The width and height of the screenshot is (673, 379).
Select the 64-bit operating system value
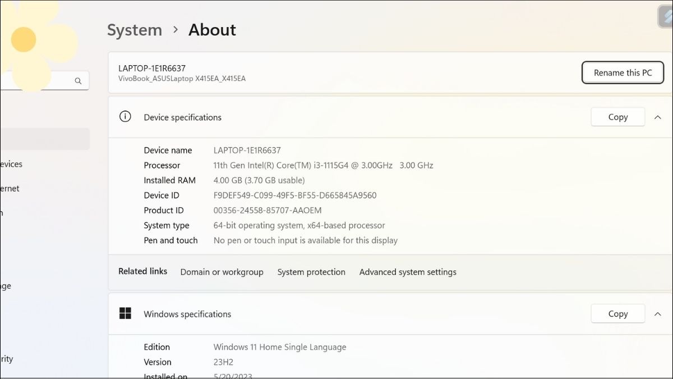click(x=299, y=225)
